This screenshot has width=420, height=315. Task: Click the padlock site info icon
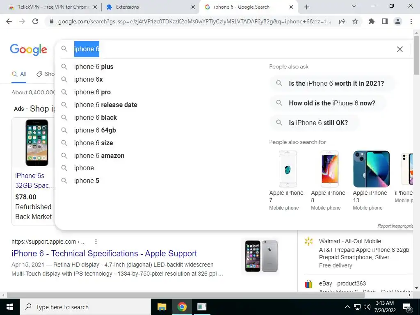click(x=52, y=21)
